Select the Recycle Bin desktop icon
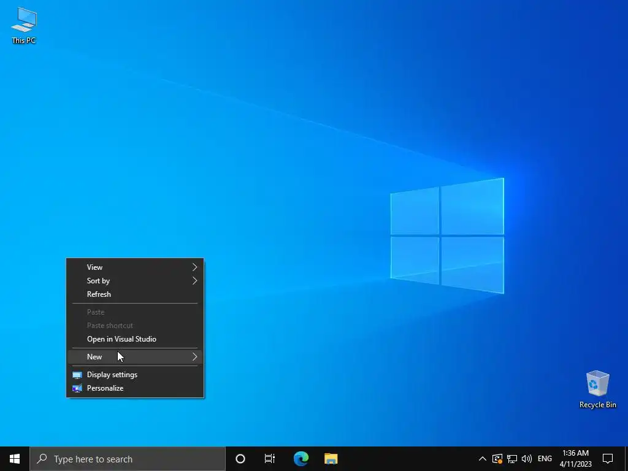Viewport: 628px width, 471px height. tap(597, 389)
